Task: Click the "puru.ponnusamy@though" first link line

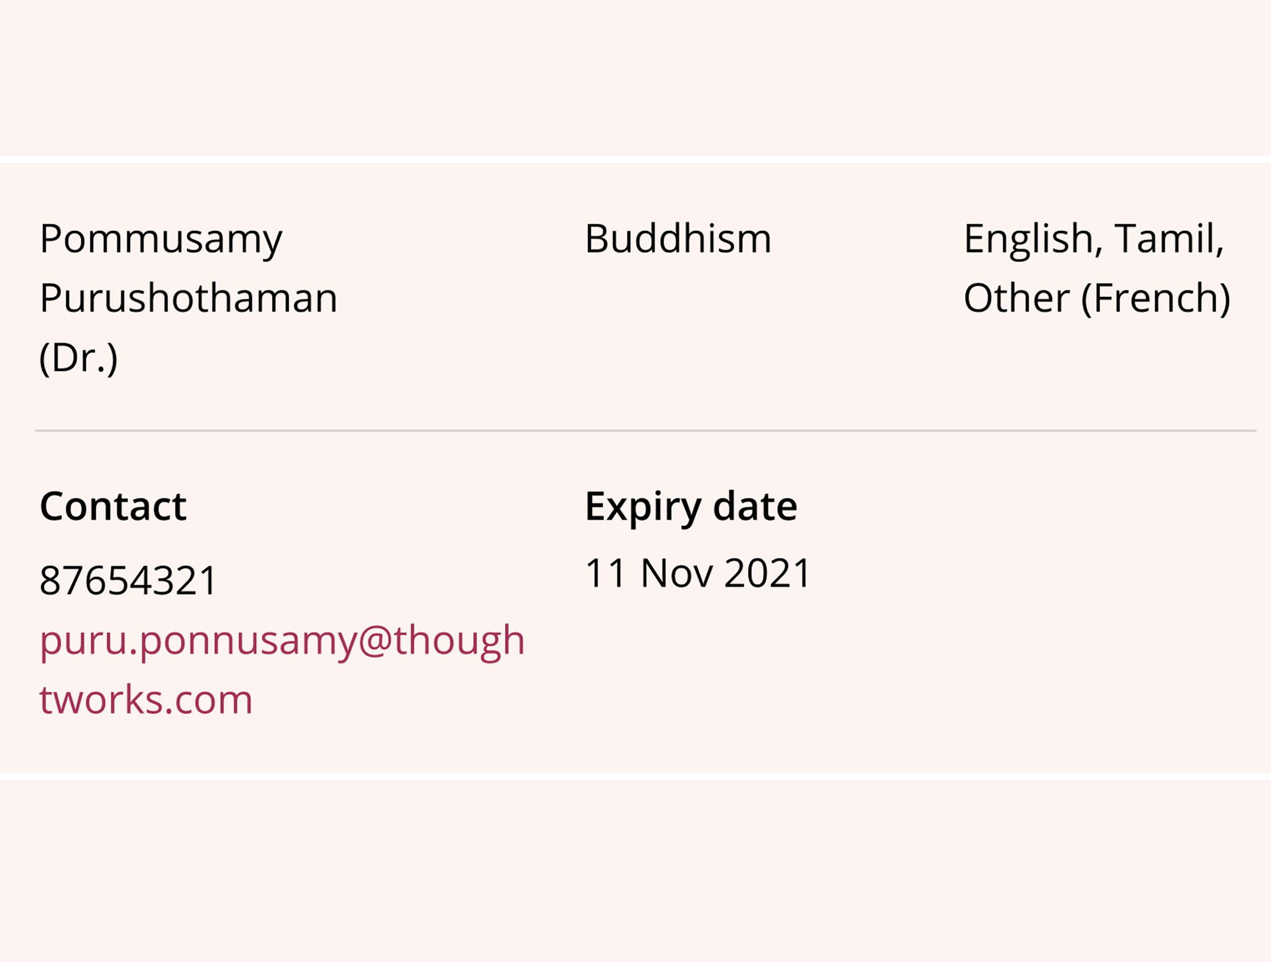Action: click(x=282, y=642)
